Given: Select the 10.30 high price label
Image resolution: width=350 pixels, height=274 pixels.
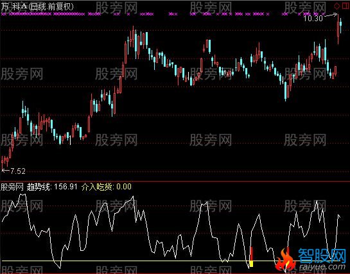Looking at the screenshot, I should coord(313,18).
